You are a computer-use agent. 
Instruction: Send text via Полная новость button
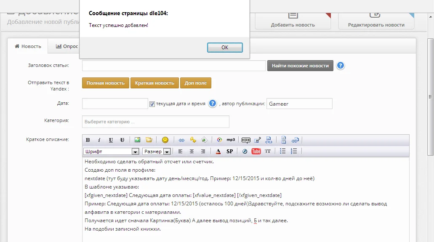[x=106, y=83]
